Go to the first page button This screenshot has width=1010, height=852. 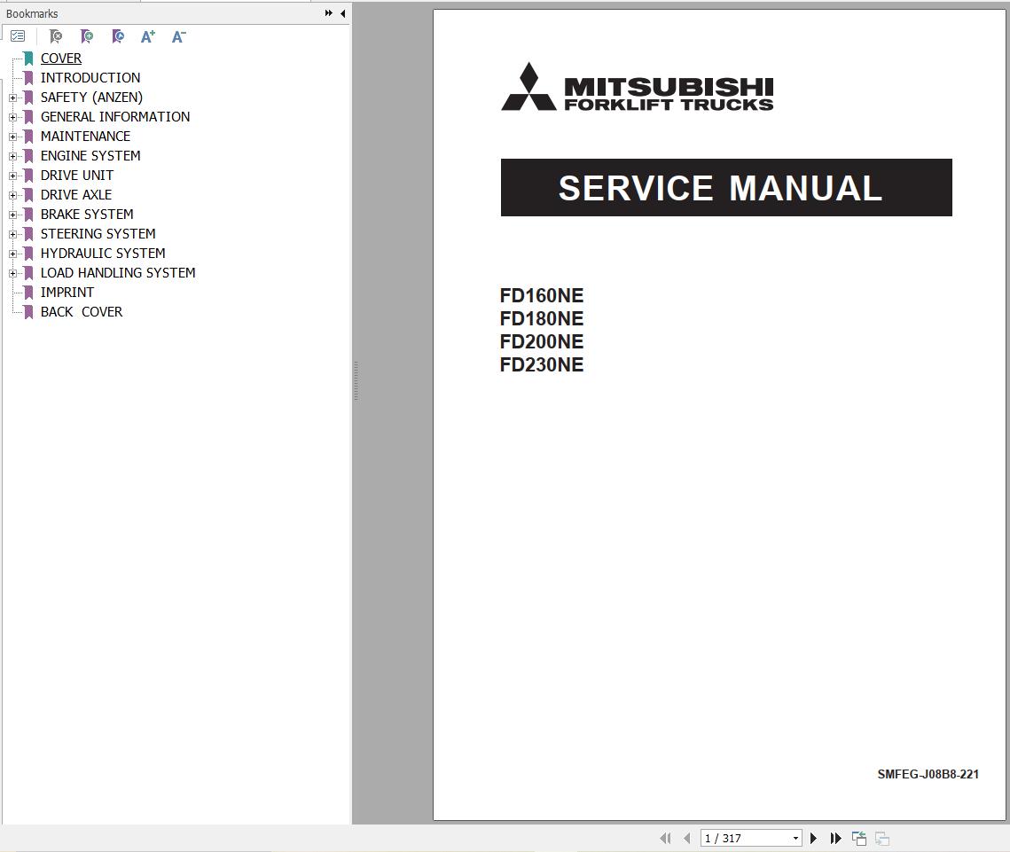(x=665, y=838)
